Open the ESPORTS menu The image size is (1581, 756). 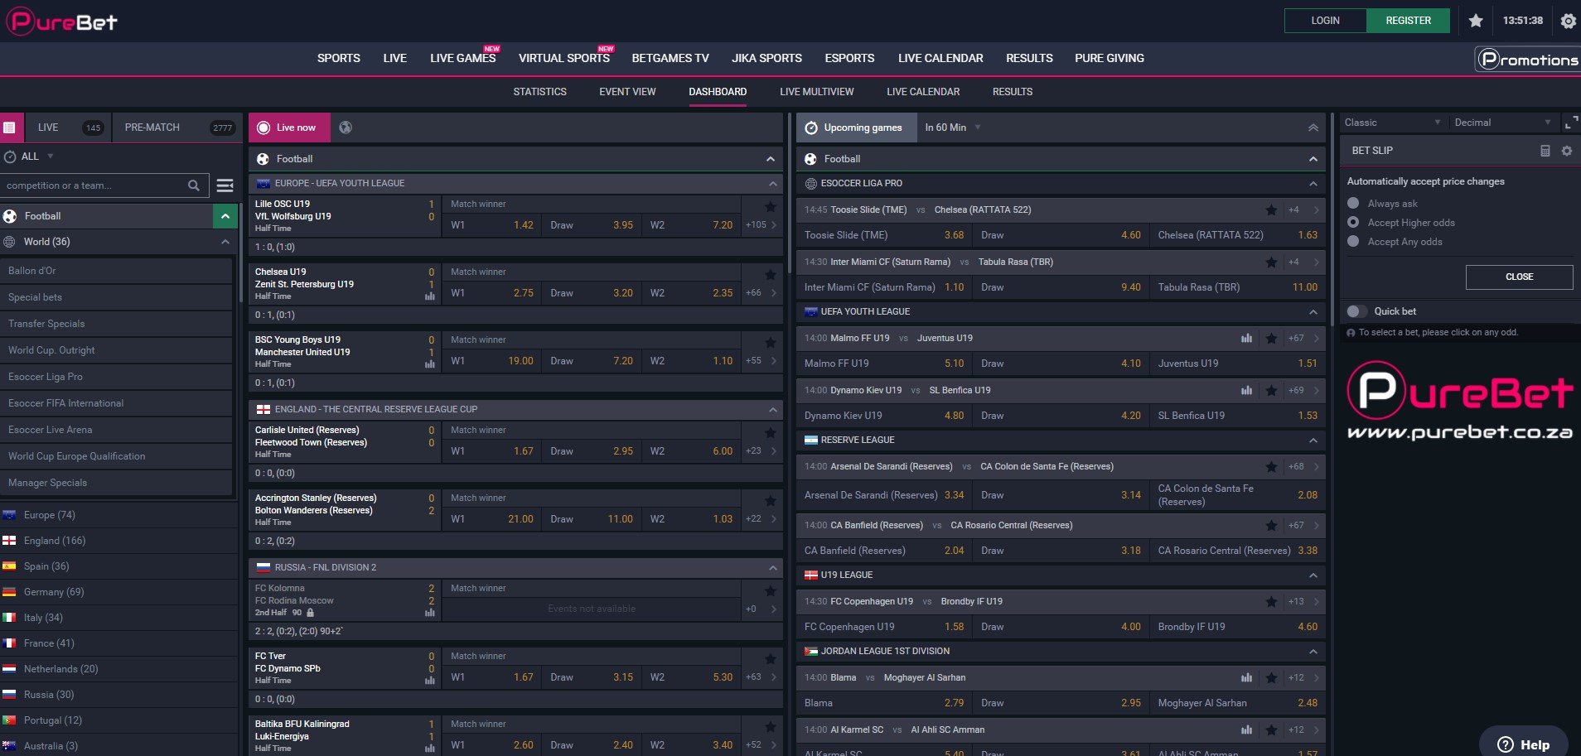click(x=849, y=58)
